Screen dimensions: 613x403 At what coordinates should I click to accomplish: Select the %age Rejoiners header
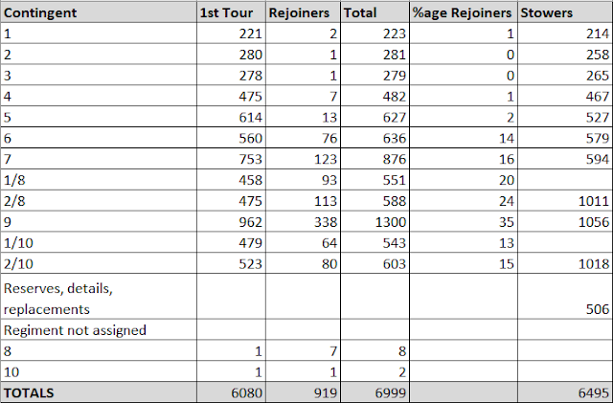click(464, 12)
